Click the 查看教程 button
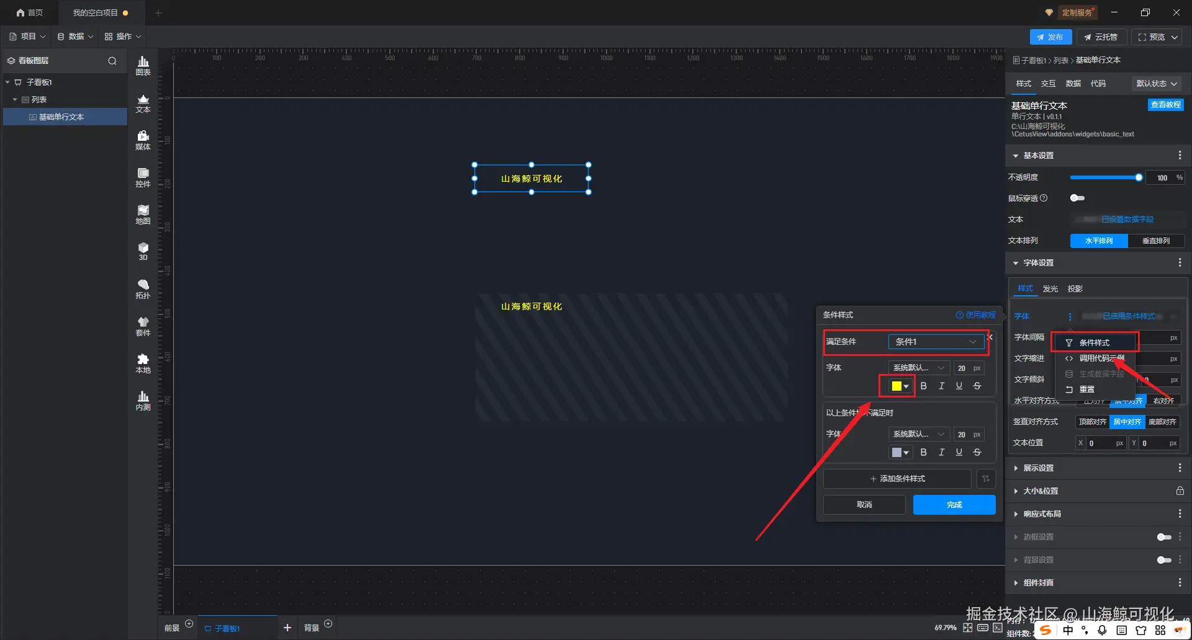1192x640 pixels. pyautogui.click(x=1165, y=105)
